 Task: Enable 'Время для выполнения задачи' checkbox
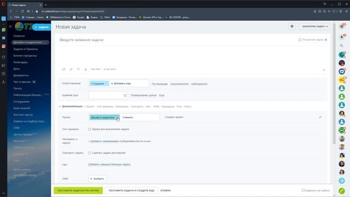90,129
